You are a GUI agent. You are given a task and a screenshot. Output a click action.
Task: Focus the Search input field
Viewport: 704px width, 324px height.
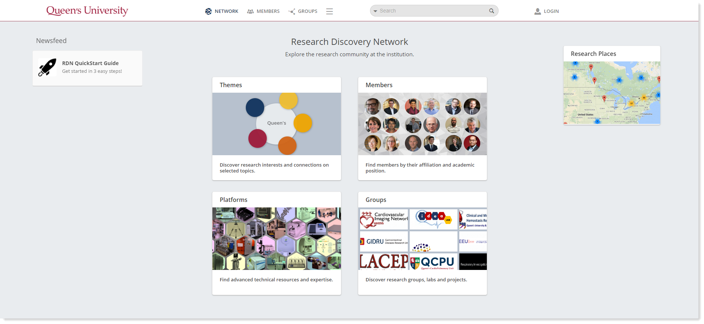[x=434, y=11]
